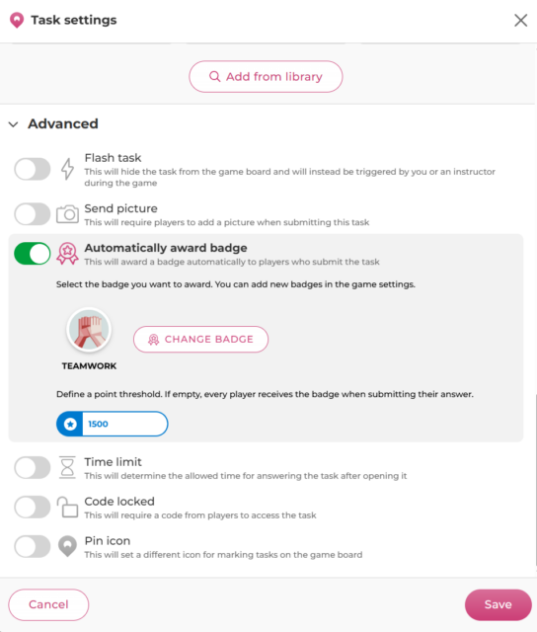Viewport: 537px width, 632px height.
Task: Select the TEAMWORK badge thumbnail
Action: tap(89, 330)
